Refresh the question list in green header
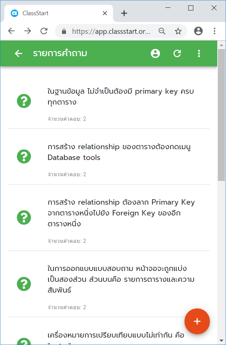Viewport: 226px width, 345px height. (177, 53)
